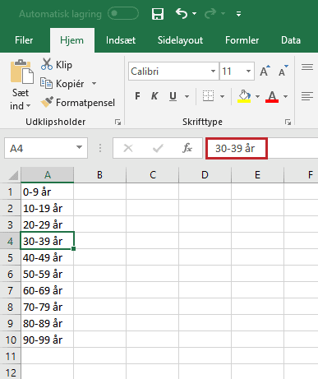Select cell with 10-19 år
The image size is (318, 379).
47,208
